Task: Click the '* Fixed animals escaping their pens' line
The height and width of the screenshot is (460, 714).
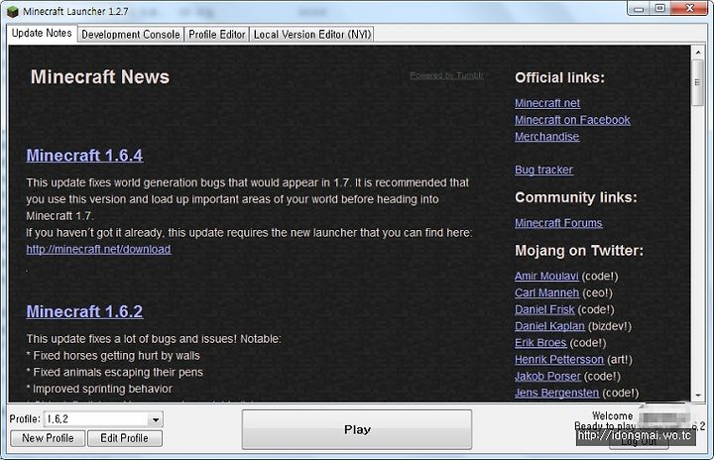Action: tap(115, 372)
